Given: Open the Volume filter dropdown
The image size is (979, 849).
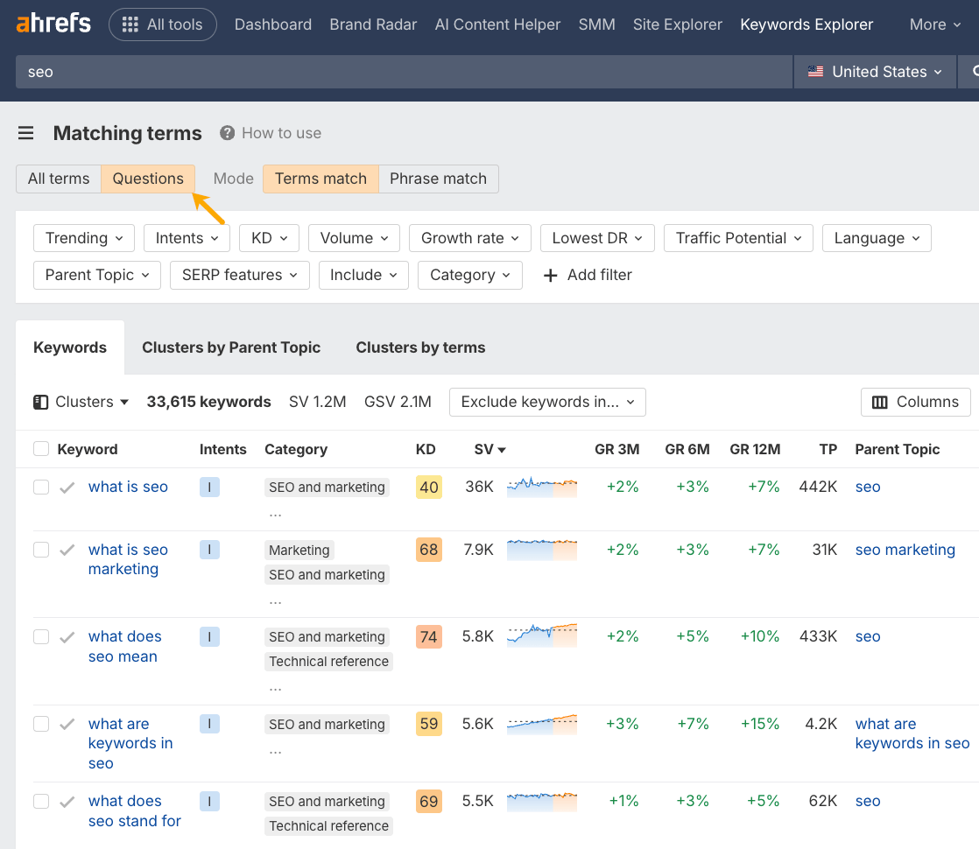Looking at the screenshot, I should pyautogui.click(x=354, y=238).
